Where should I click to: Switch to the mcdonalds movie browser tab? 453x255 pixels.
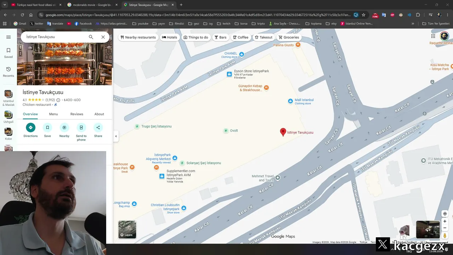[92, 5]
